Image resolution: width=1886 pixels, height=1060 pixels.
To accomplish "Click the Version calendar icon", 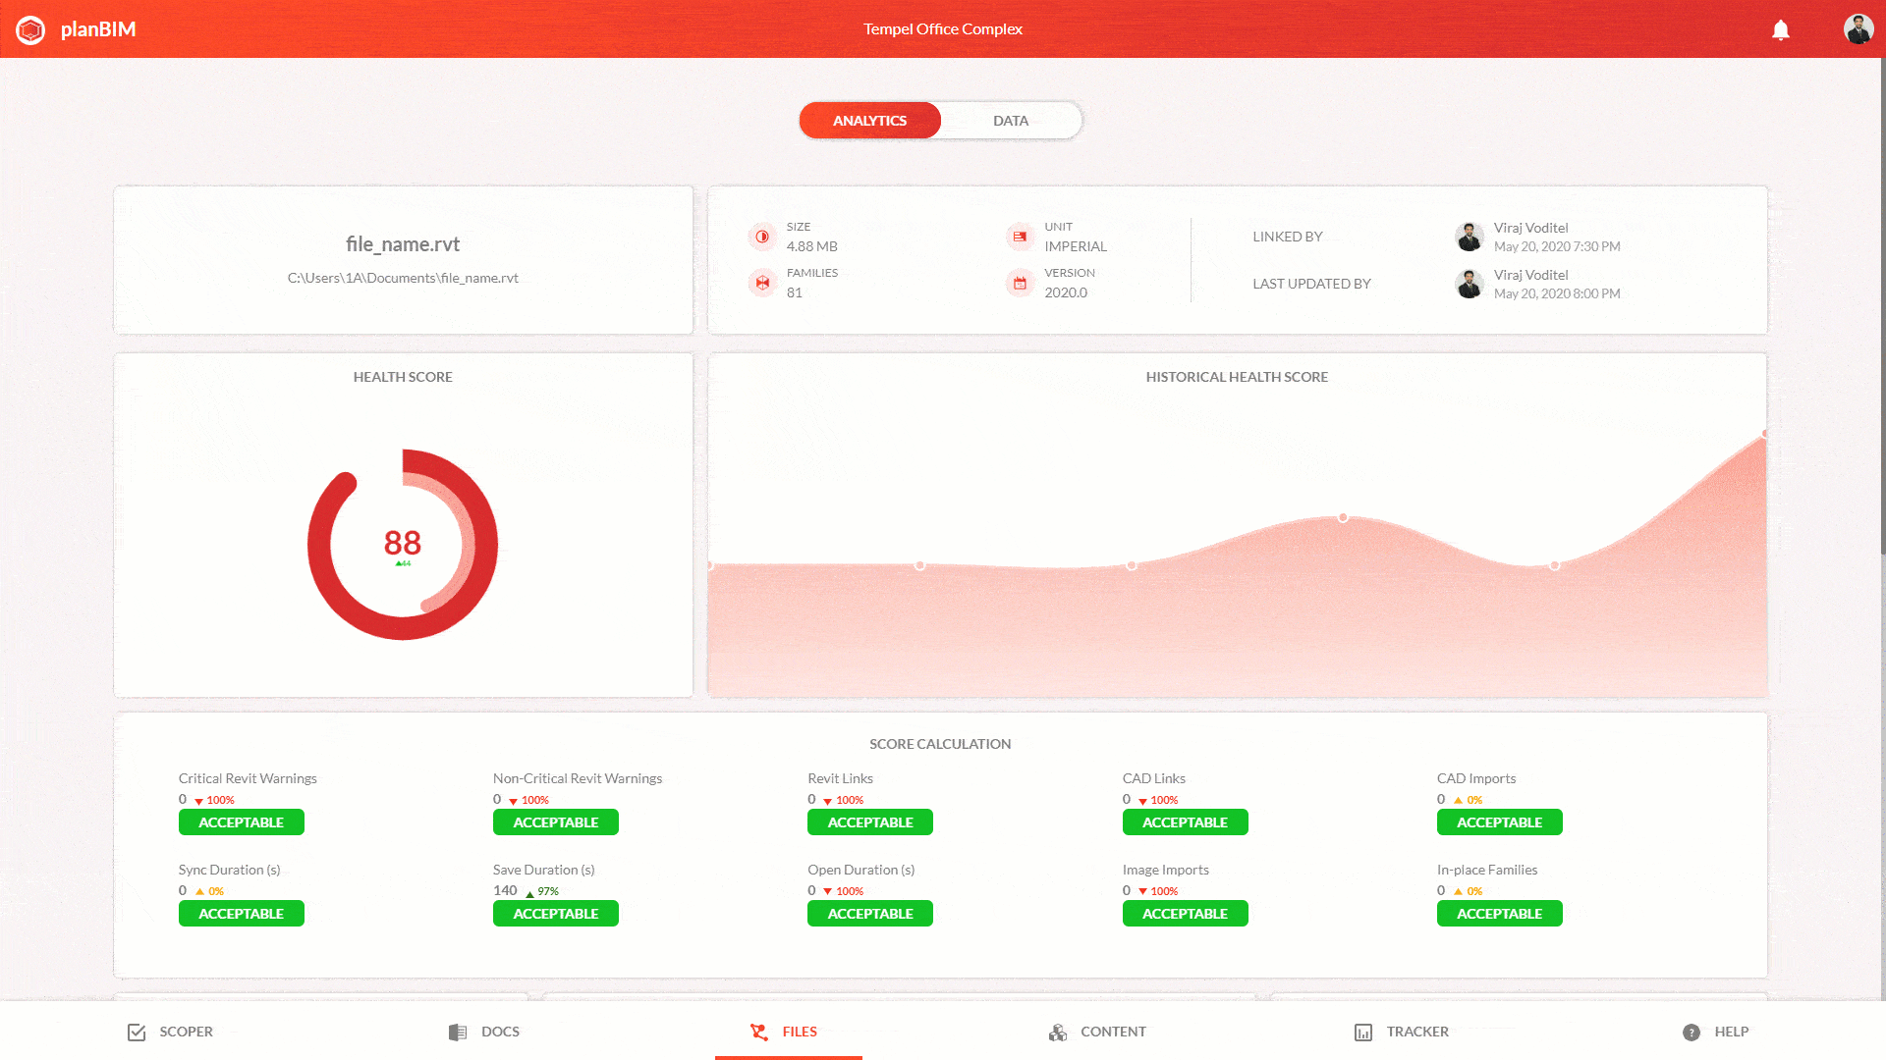I will (1020, 283).
